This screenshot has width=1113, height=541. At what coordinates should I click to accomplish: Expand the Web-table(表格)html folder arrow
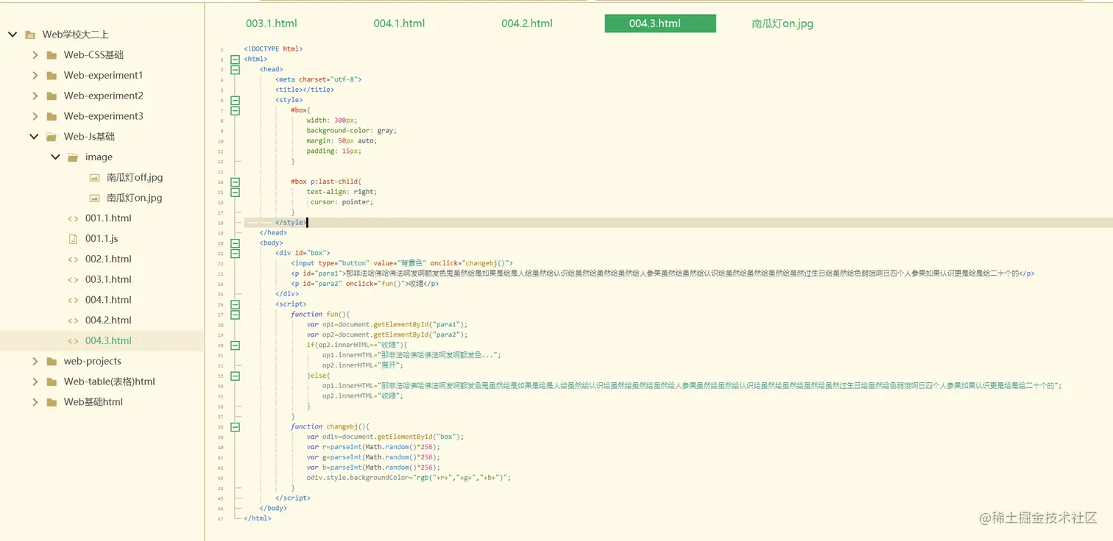pyautogui.click(x=35, y=381)
